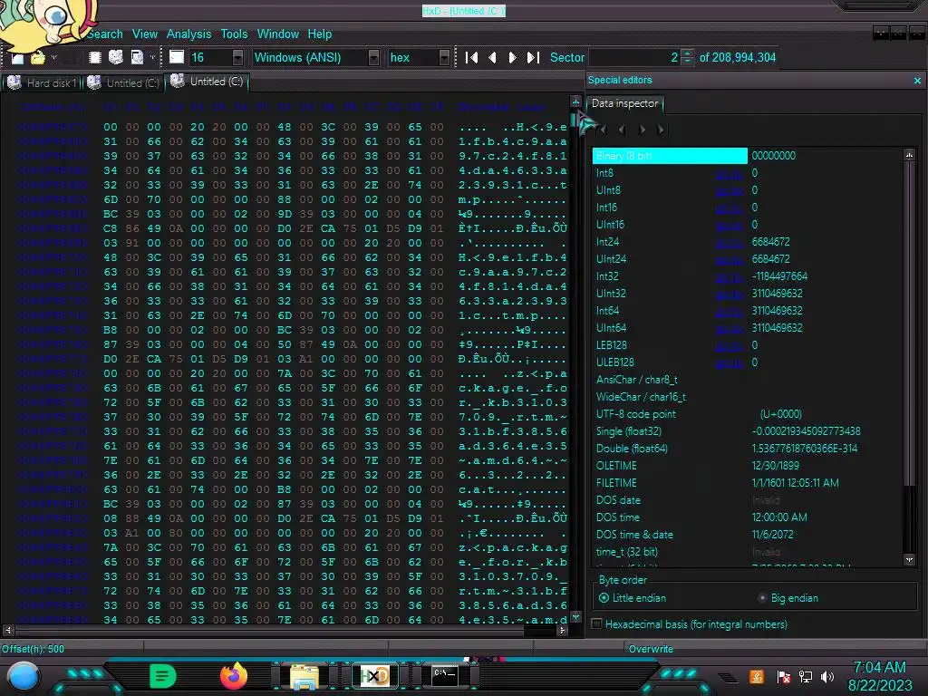Open File Explorer from the taskbar
928x696 pixels.
point(304,676)
